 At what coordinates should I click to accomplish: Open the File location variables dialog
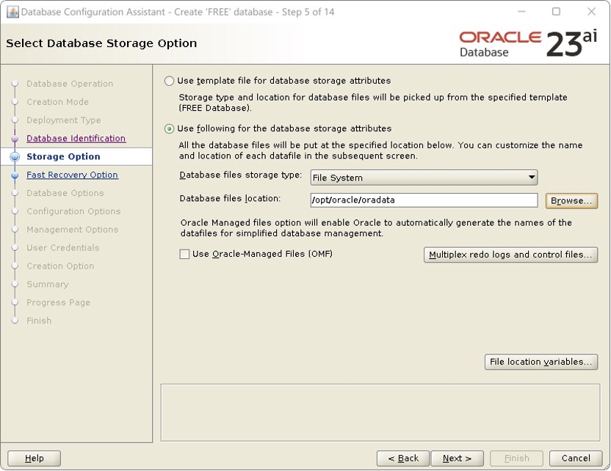tap(540, 362)
